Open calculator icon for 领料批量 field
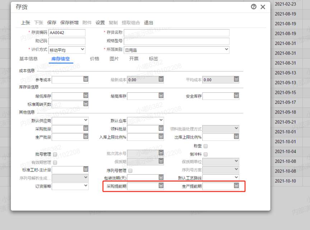This screenshot has height=230, width=310. [161, 128]
